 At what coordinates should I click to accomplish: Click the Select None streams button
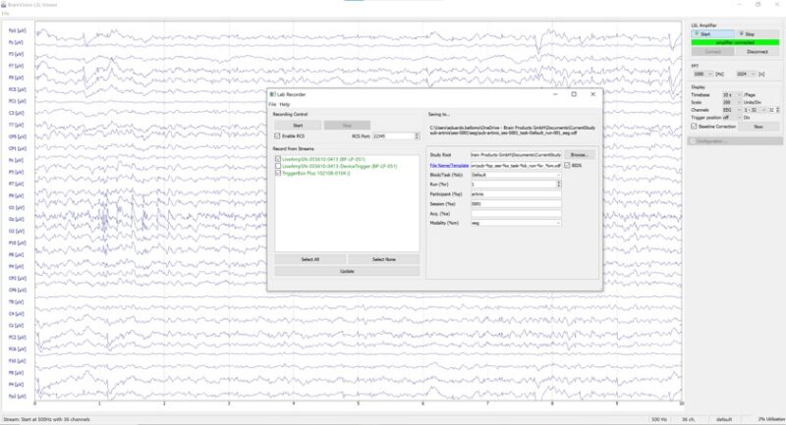pos(384,259)
